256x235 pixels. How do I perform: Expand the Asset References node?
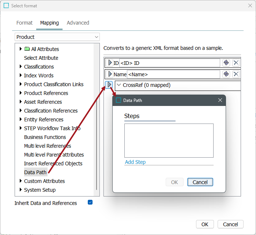(x=20, y=102)
